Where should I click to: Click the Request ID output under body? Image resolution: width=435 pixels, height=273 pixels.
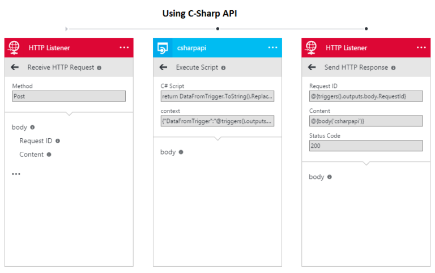click(36, 141)
